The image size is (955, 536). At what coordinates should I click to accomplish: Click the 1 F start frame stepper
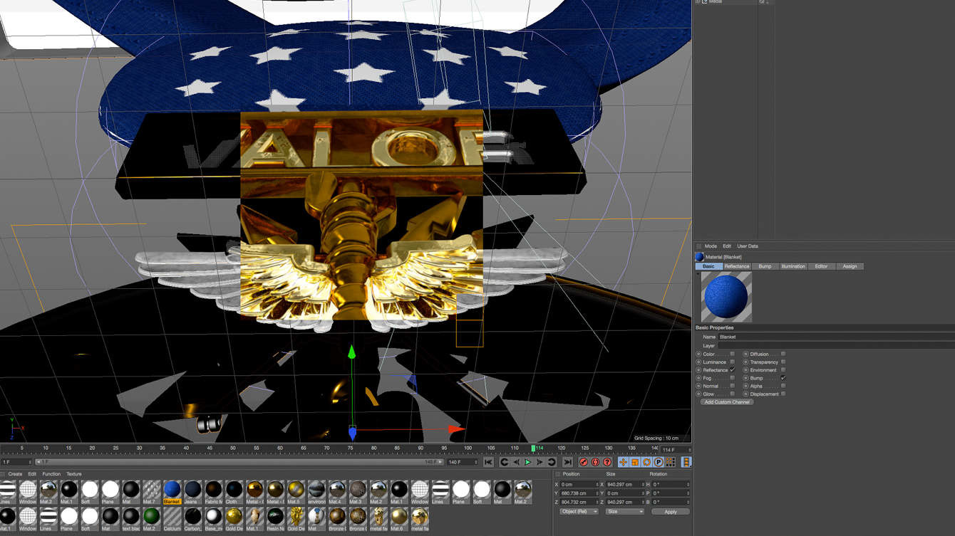30,462
